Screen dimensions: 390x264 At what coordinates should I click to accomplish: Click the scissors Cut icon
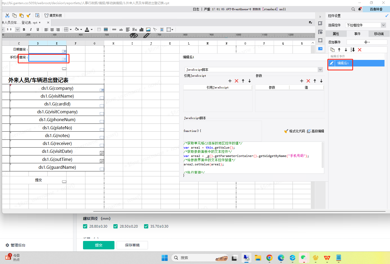7,15
